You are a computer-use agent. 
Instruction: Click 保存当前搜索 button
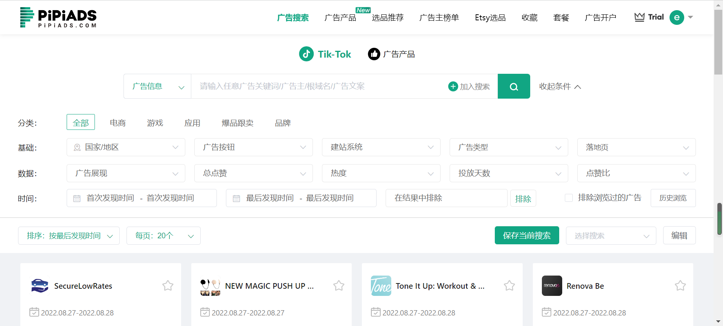pos(527,235)
